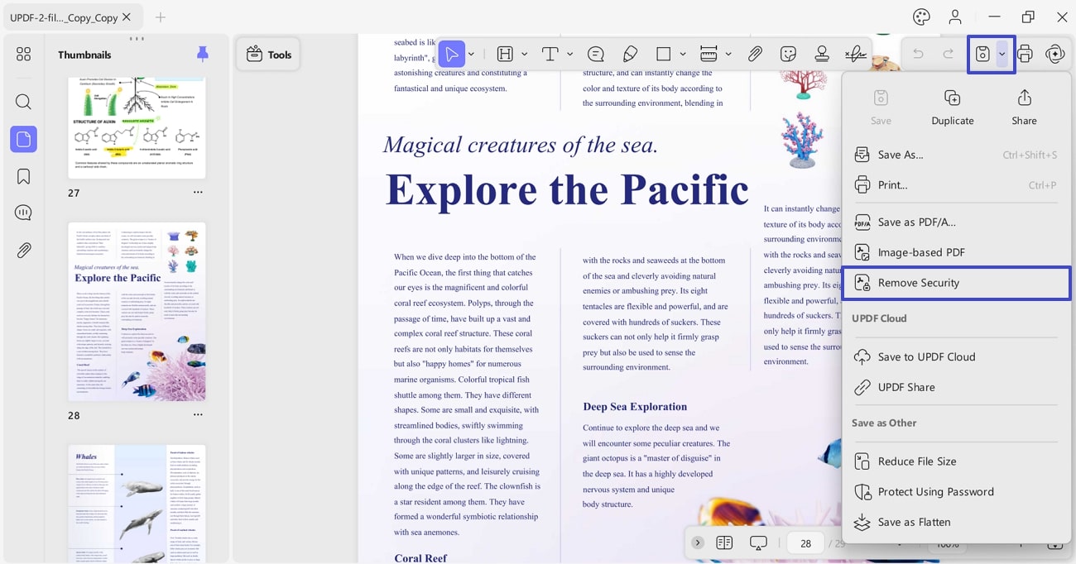Open the UPDF AI assistant icon
This screenshot has height=564, width=1076.
coord(1055,54)
